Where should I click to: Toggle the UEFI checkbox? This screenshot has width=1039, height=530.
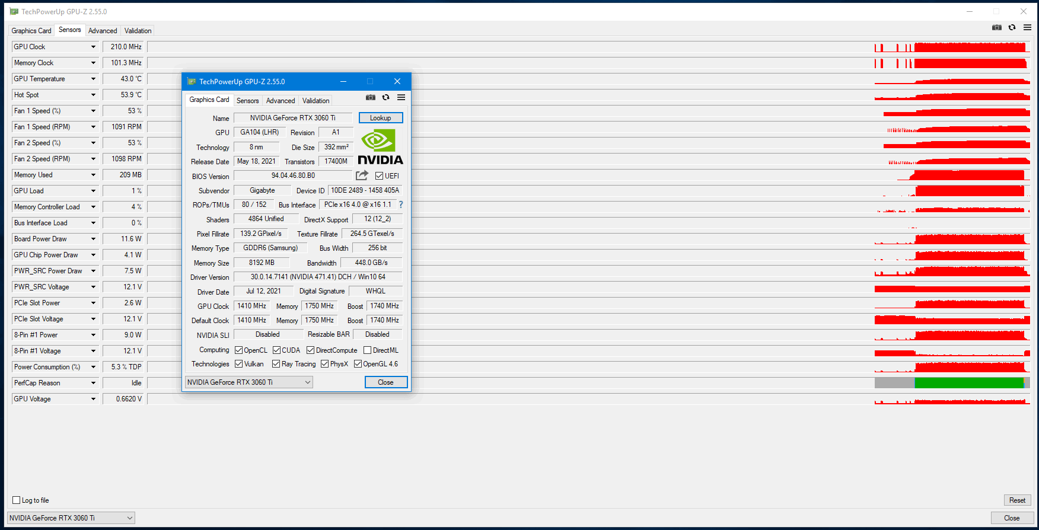pyautogui.click(x=379, y=176)
